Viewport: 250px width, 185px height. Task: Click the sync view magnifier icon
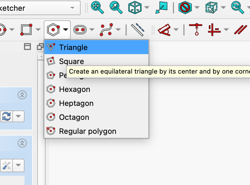238,8
